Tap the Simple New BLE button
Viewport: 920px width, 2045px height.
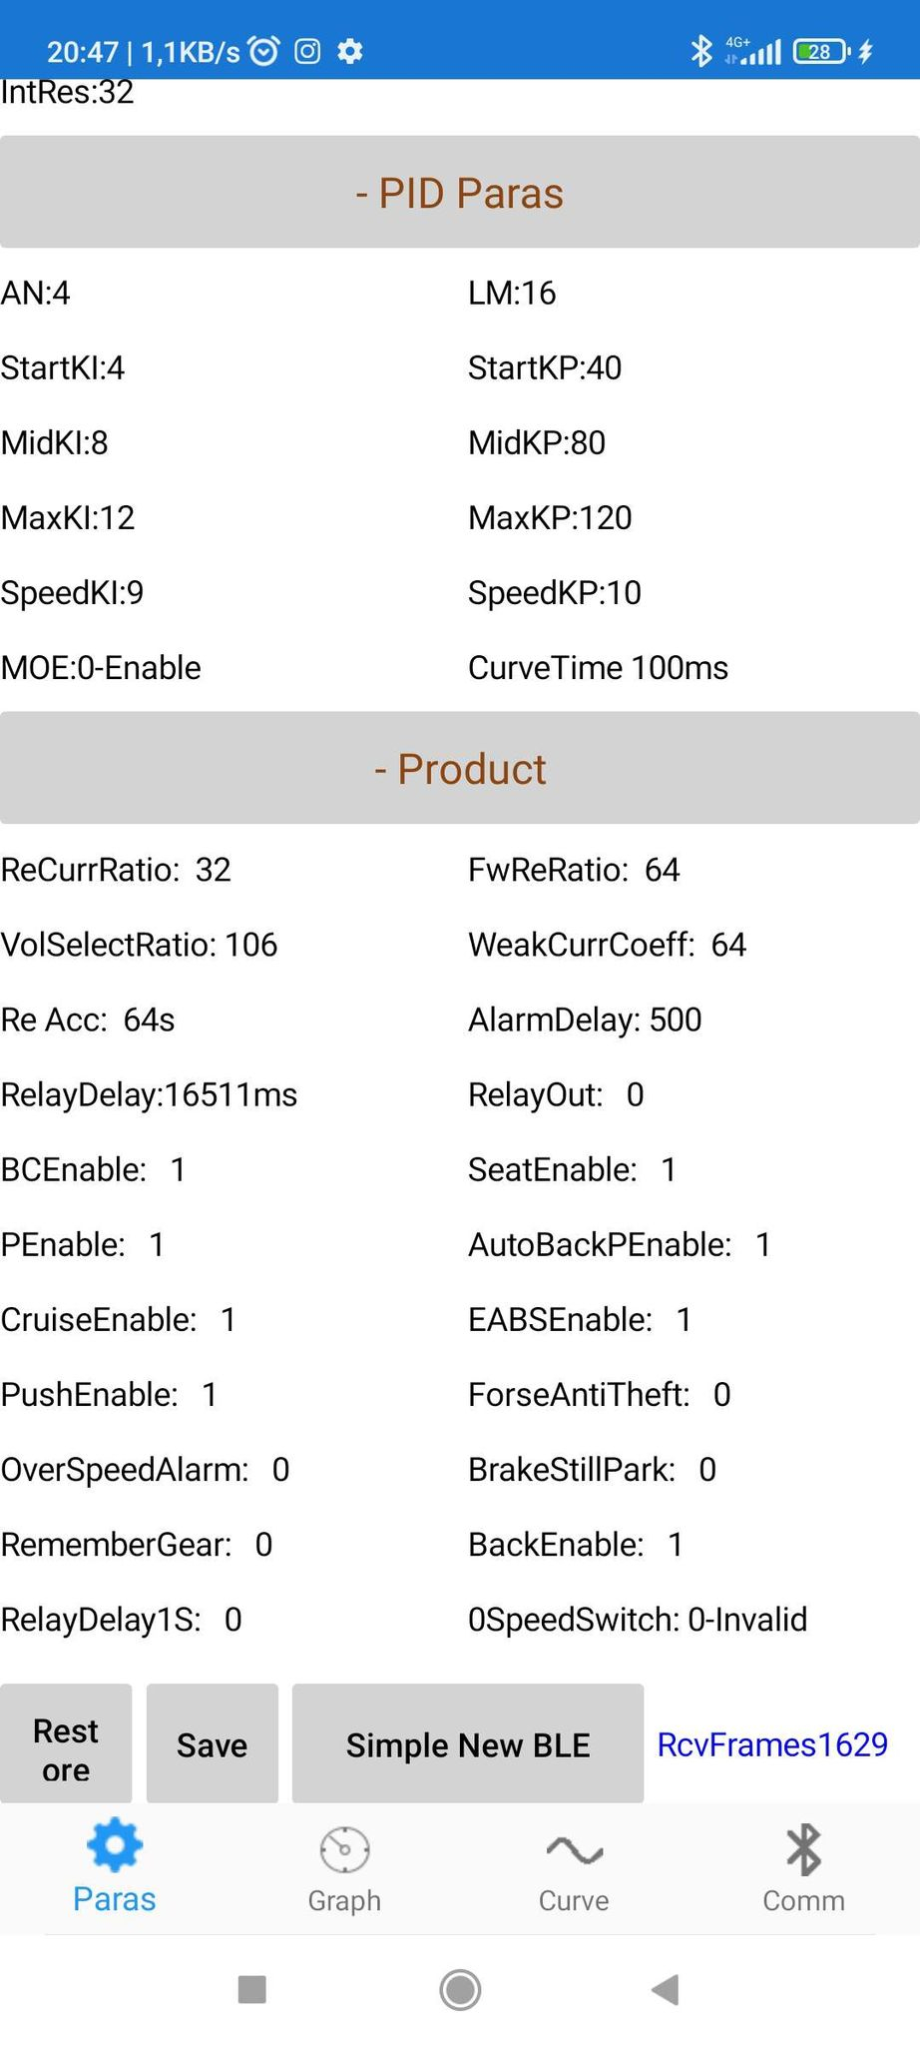(467, 1744)
